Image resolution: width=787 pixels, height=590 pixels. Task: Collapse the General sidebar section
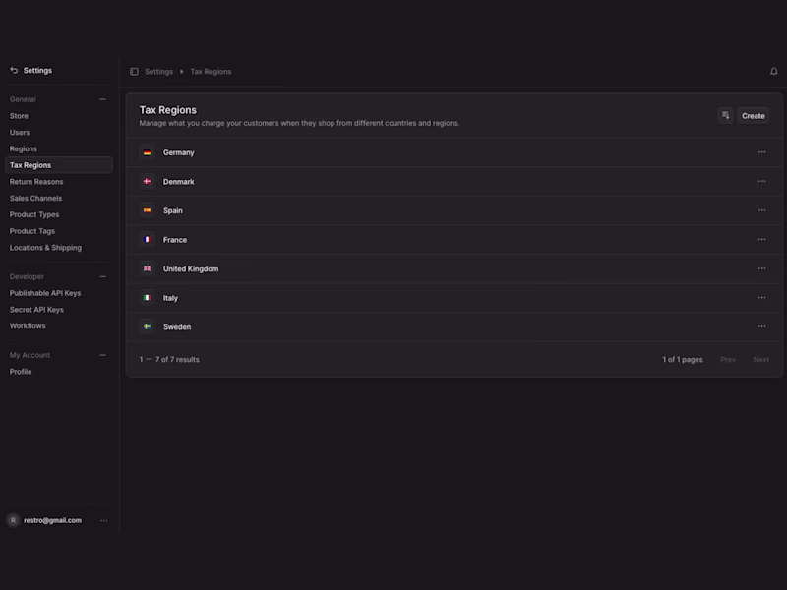pos(103,99)
